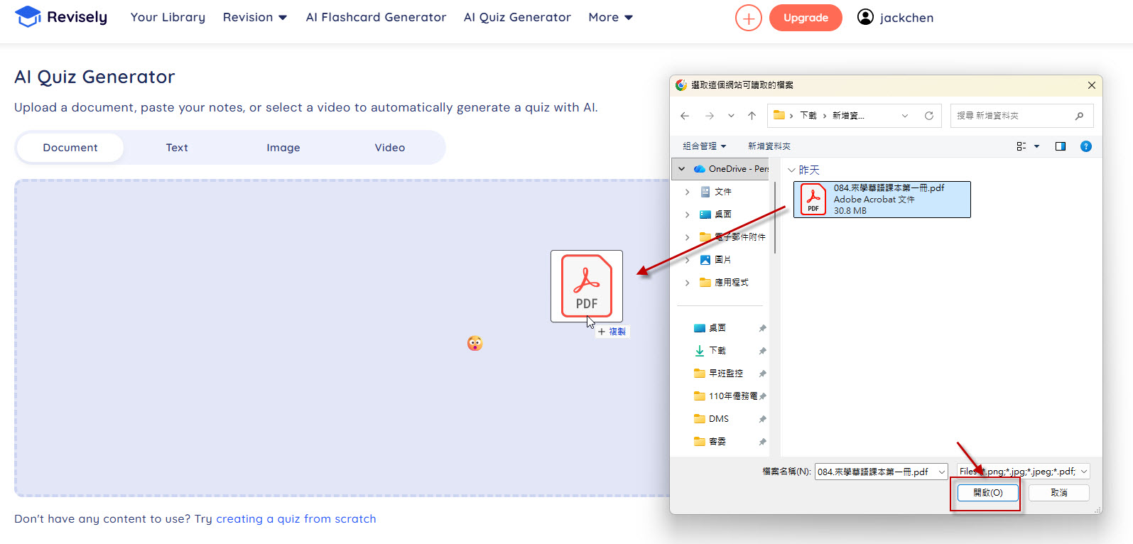Viewport: 1133px width, 544px height.
Task: Click the 開啟(O) open button
Action: tap(987, 493)
